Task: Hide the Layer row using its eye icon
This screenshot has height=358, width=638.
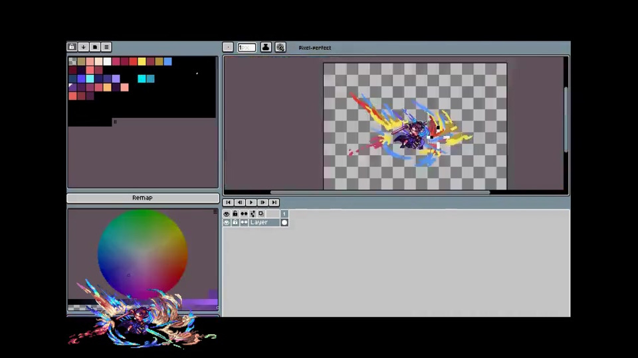Action: (x=227, y=223)
